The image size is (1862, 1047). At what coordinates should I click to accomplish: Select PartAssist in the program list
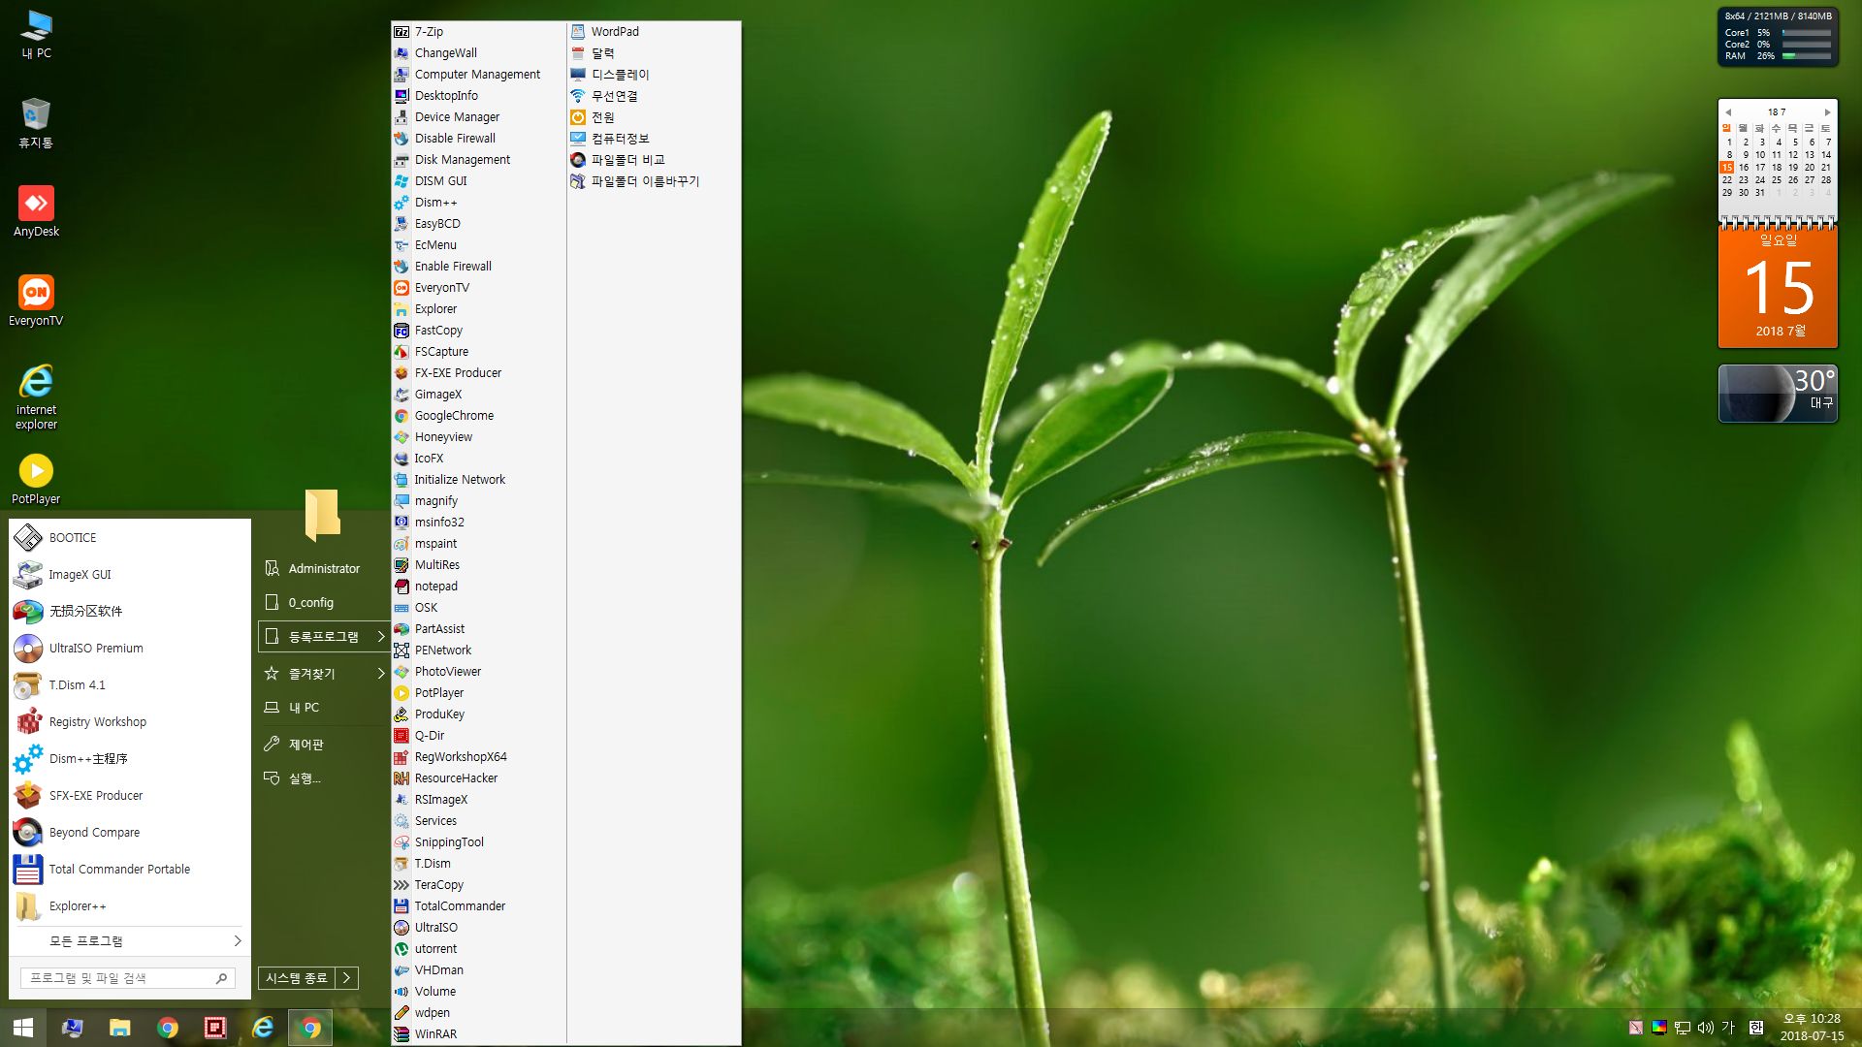[x=478, y=629]
